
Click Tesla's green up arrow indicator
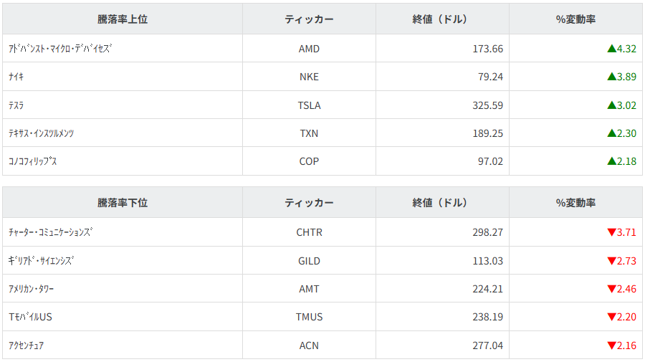(x=611, y=105)
